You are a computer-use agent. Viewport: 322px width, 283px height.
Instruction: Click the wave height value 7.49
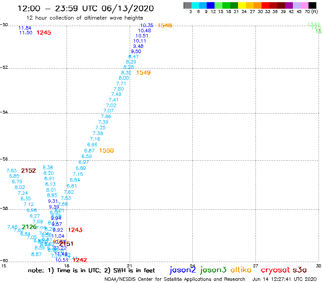click(x=116, y=94)
